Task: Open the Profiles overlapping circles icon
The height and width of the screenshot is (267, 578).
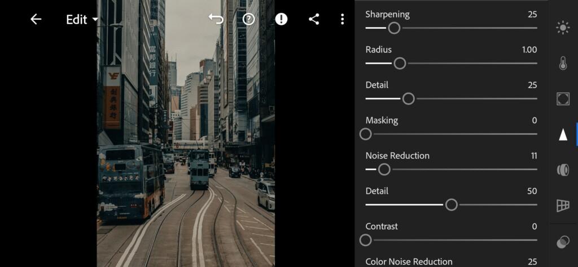Action: (x=563, y=242)
